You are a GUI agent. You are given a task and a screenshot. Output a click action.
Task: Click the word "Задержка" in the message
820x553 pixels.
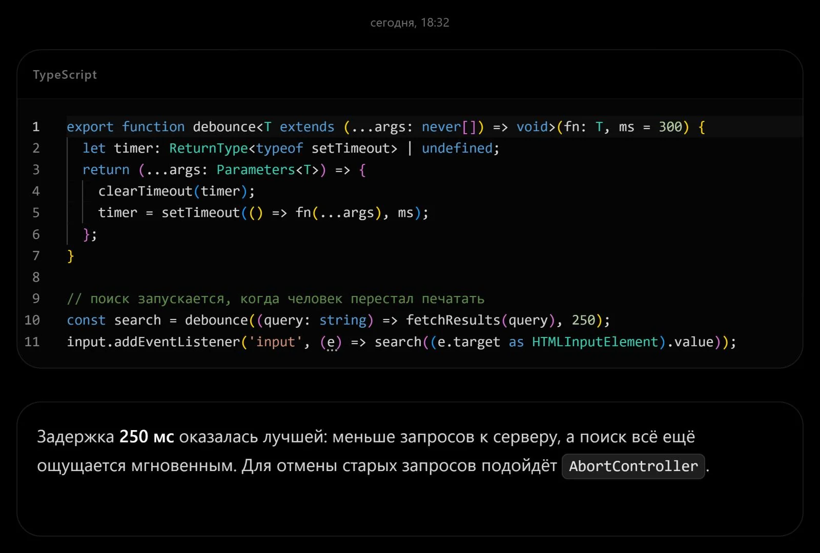tap(76, 437)
